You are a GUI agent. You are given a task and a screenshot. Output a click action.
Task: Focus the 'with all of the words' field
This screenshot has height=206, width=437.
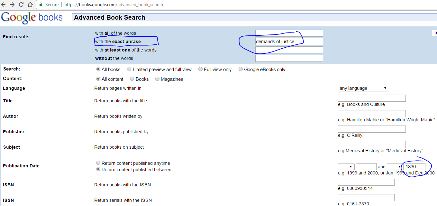coord(289,33)
